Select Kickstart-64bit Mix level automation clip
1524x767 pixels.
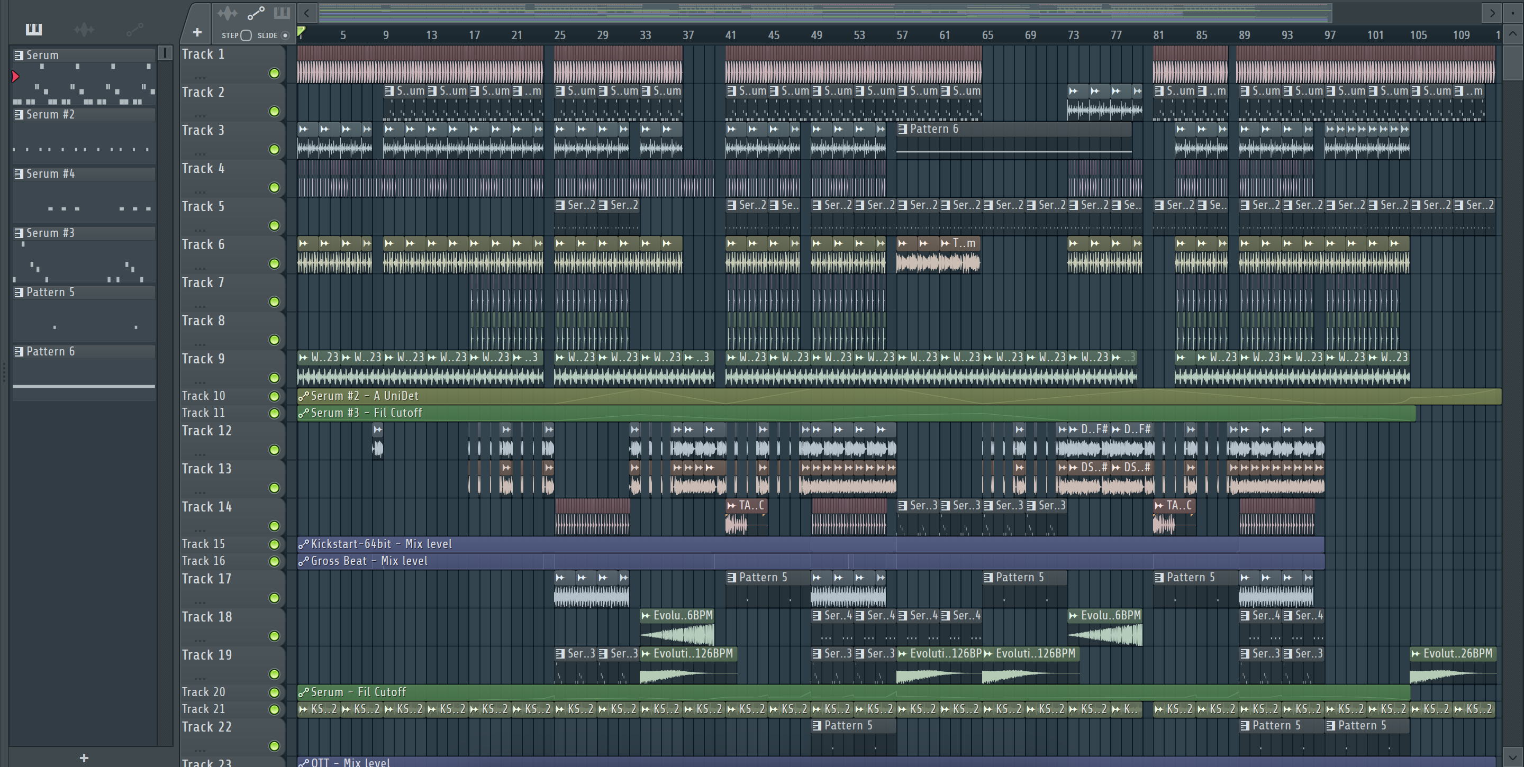[x=811, y=544]
